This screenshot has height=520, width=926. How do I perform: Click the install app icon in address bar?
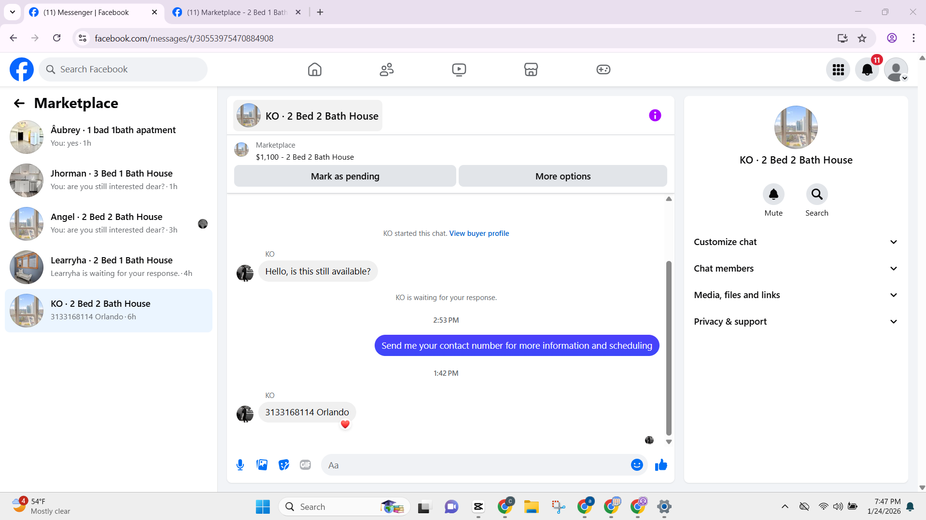pyautogui.click(x=842, y=38)
